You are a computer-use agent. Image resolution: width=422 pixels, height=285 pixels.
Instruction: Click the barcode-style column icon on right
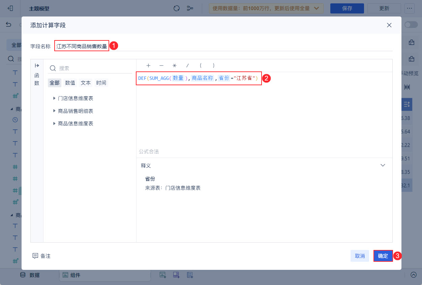pyautogui.click(x=407, y=87)
